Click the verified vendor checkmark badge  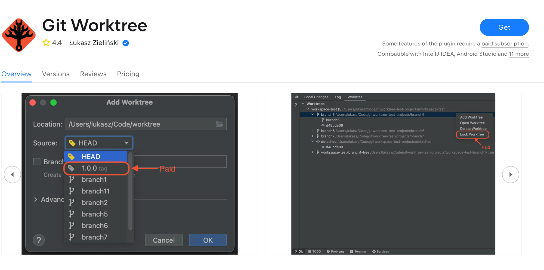click(x=125, y=43)
